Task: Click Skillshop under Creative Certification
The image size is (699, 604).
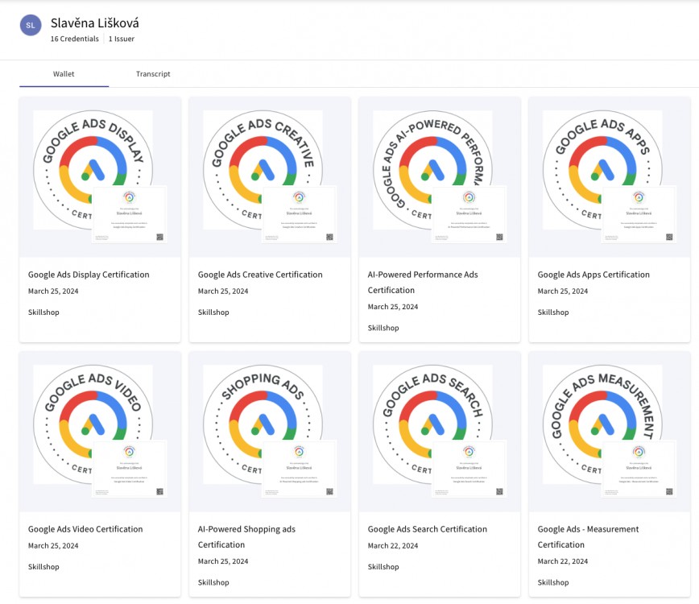Action: point(213,312)
